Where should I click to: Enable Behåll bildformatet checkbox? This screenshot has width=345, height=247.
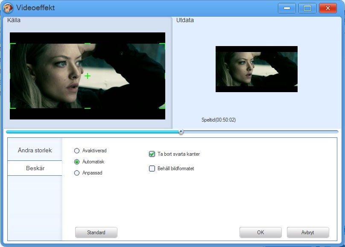point(152,169)
